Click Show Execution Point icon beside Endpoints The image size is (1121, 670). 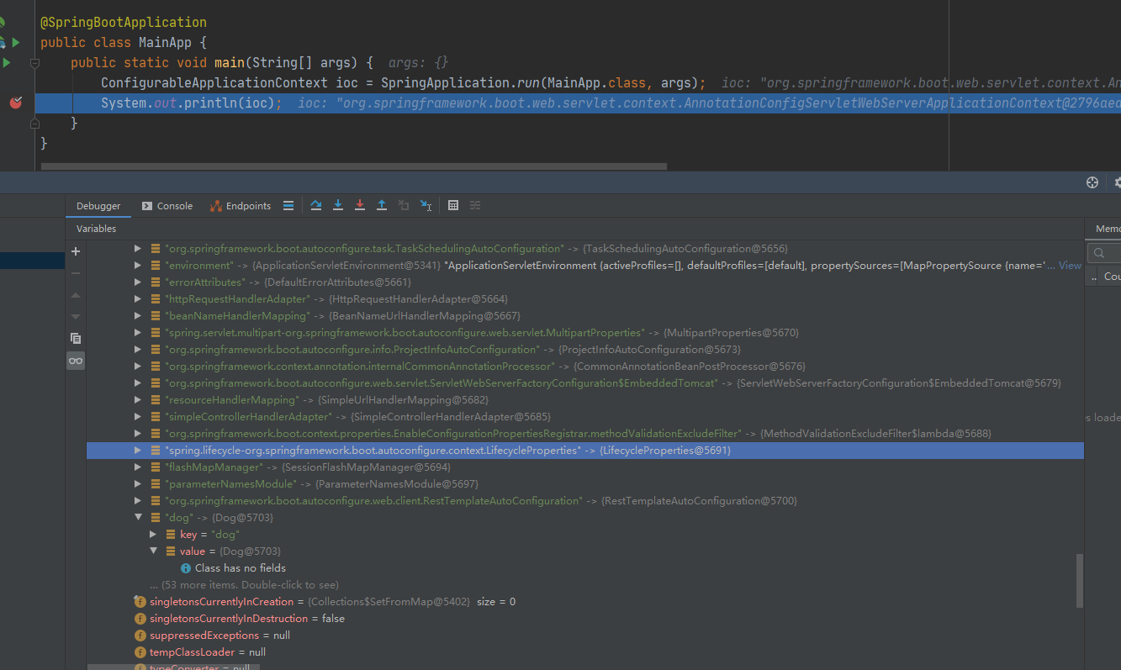point(288,205)
